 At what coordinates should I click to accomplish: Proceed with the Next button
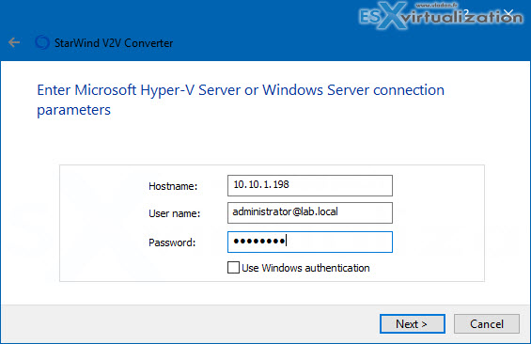[413, 323]
